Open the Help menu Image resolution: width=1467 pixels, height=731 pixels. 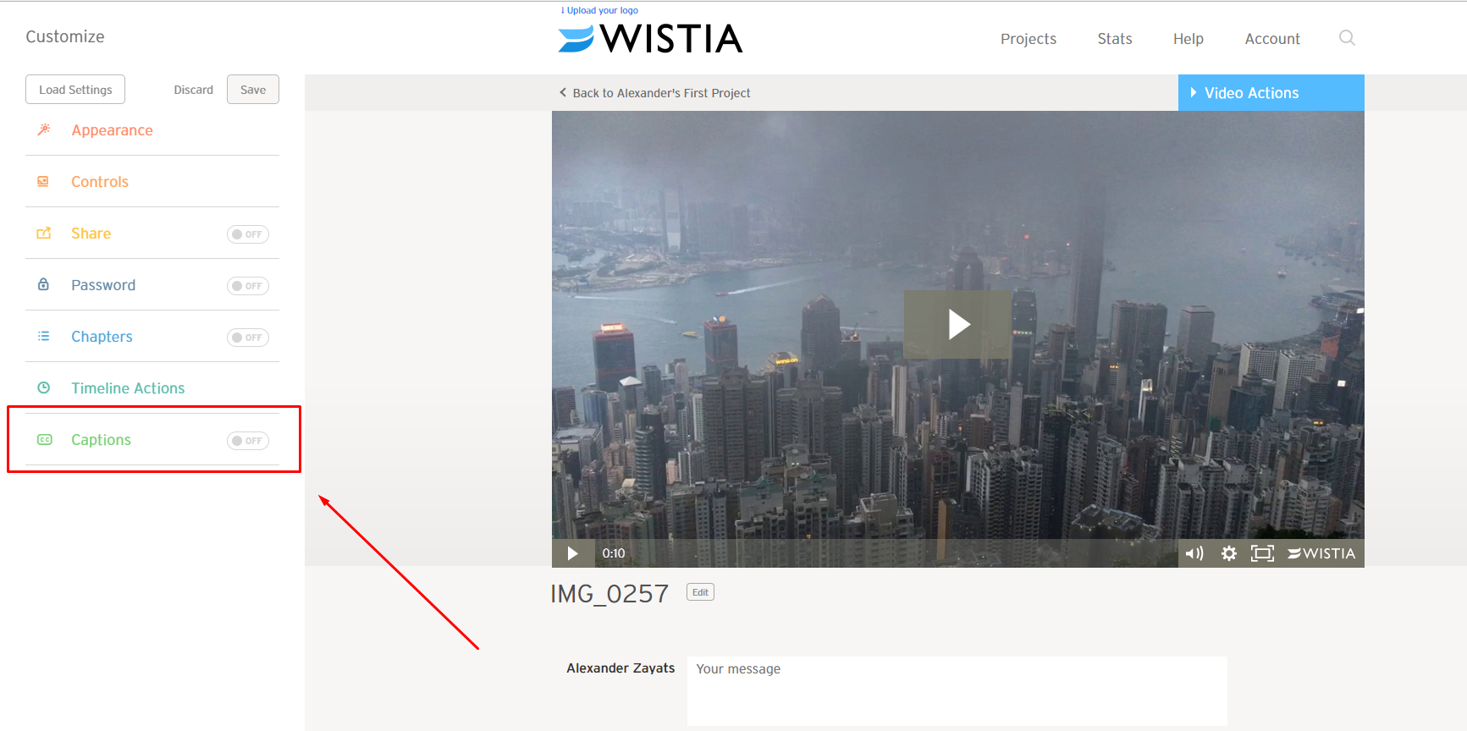[1188, 39]
